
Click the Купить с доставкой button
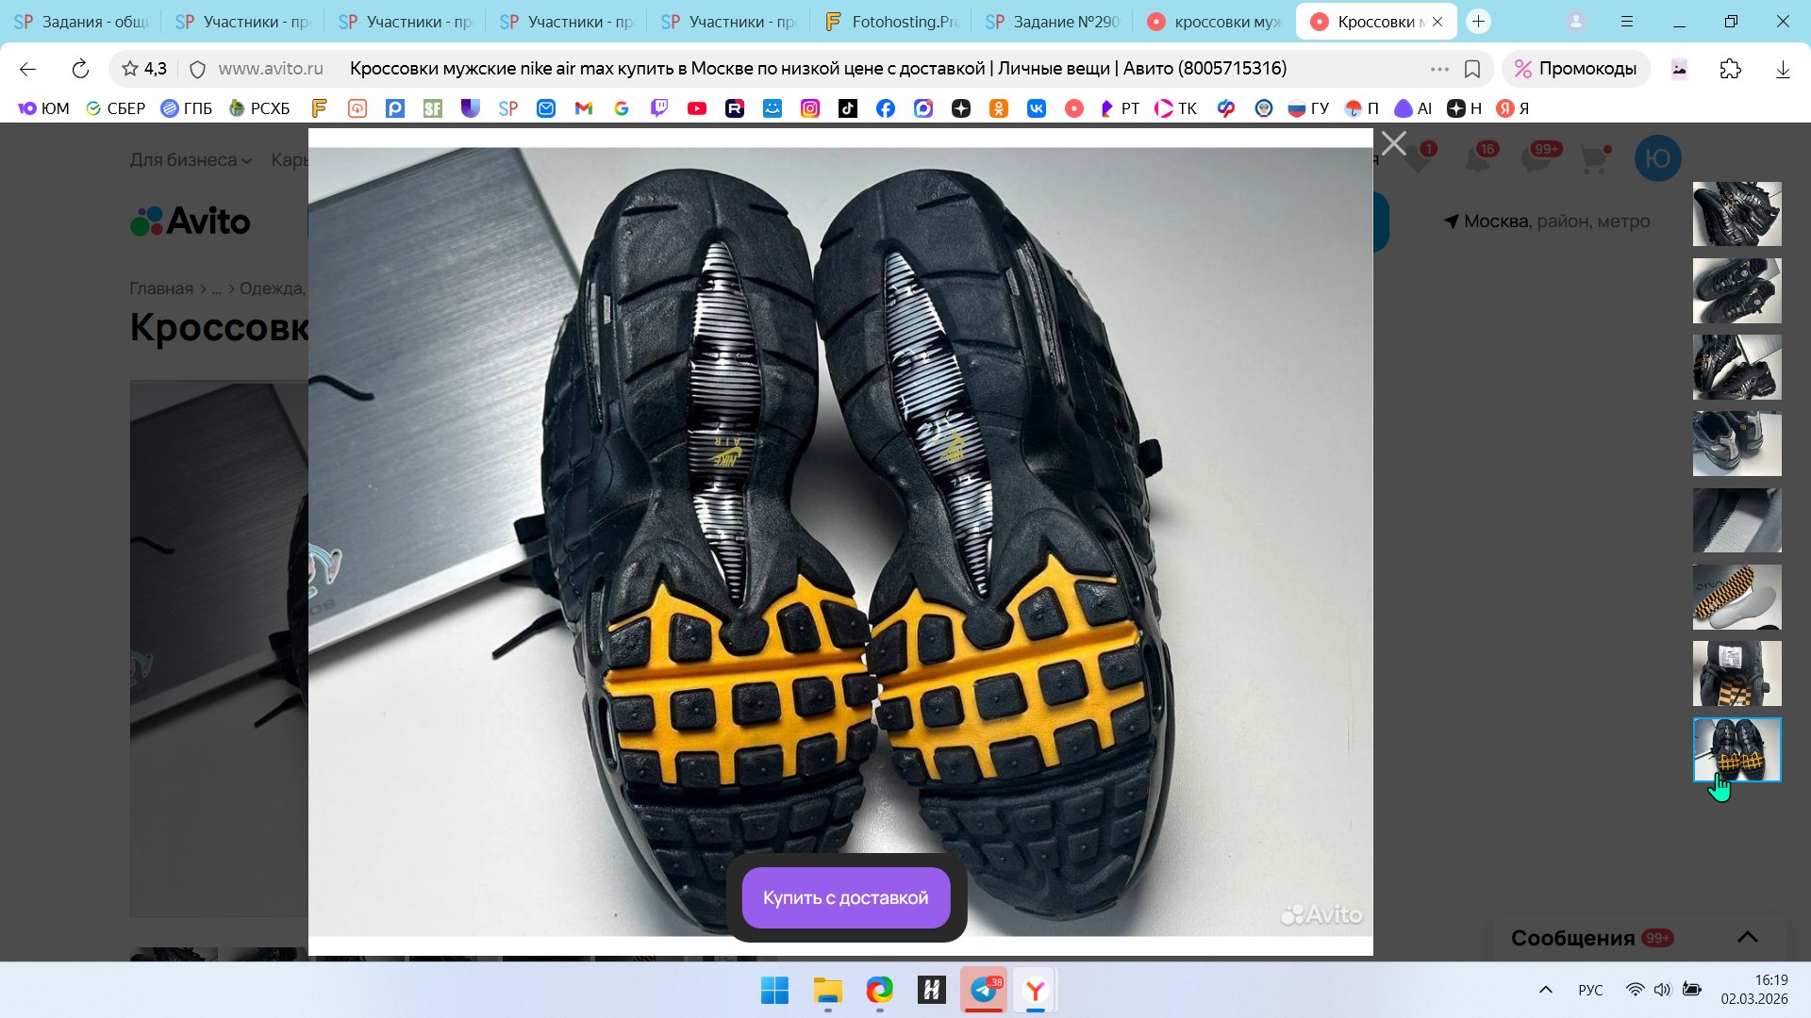point(846,897)
